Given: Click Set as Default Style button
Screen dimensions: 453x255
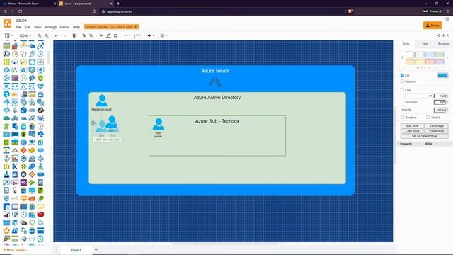Looking at the screenshot, I should (425, 136).
